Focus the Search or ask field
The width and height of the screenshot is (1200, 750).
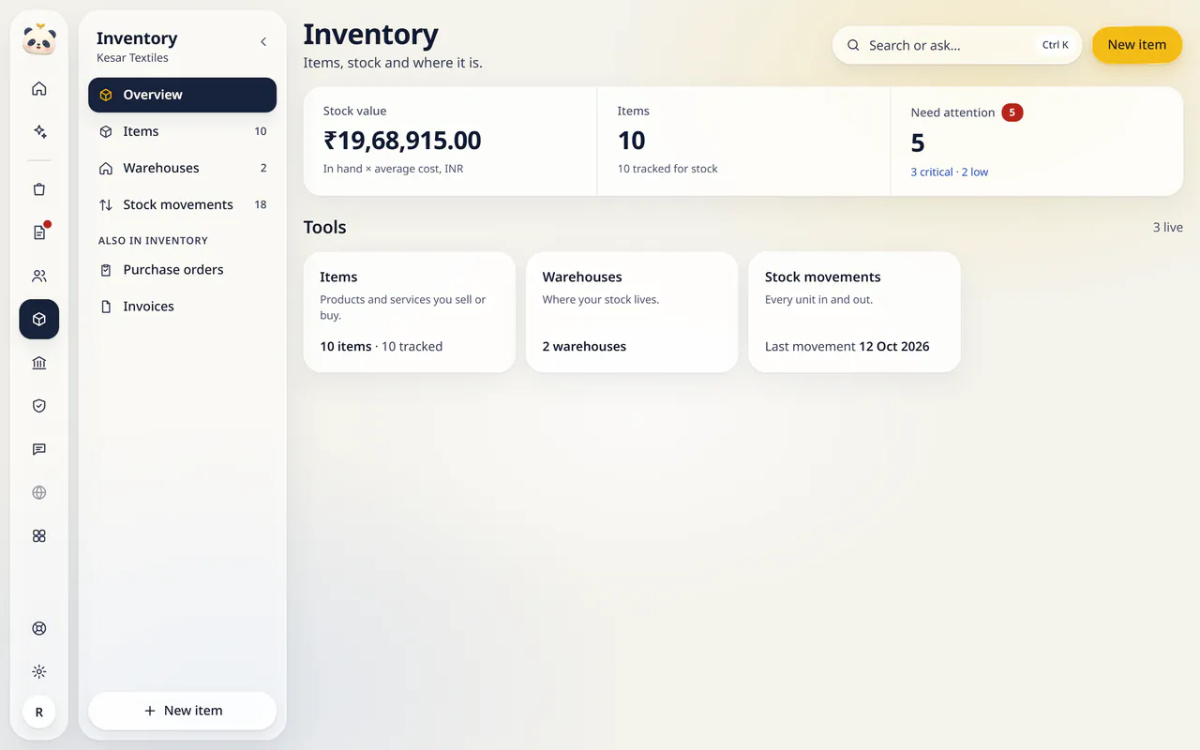957,45
